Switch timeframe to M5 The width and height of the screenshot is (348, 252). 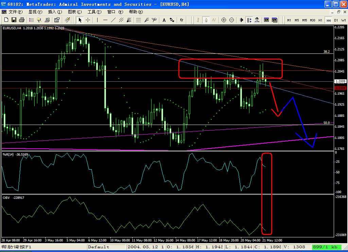pyautogui.click(x=297, y=20)
